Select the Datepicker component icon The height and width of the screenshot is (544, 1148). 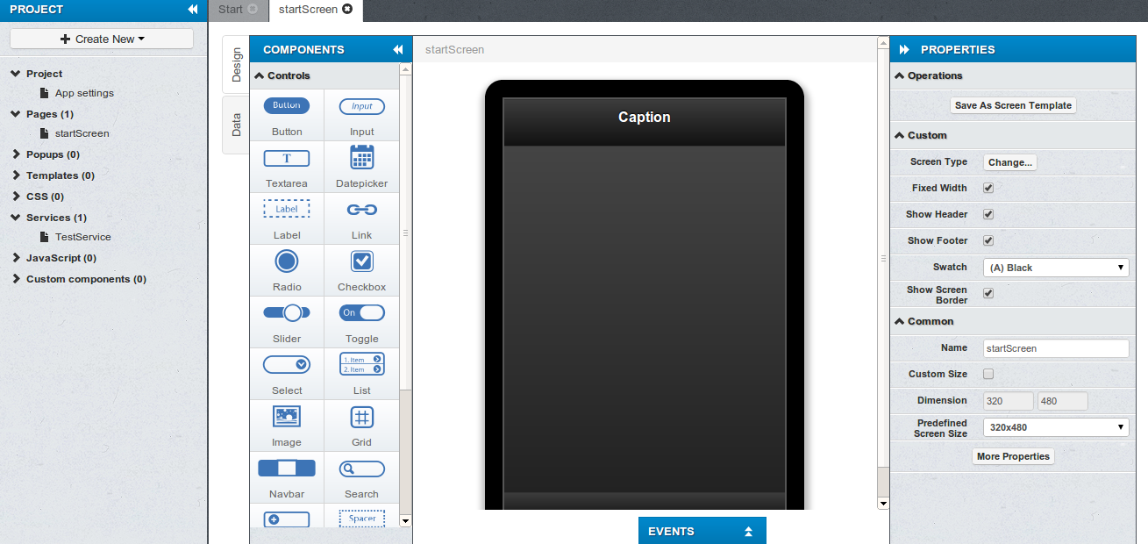[x=361, y=158]
